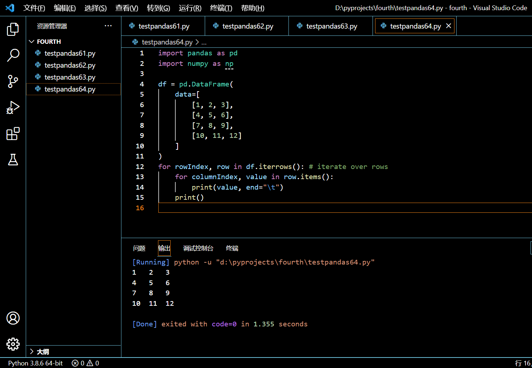Image resolution: width=532 pixels, height=368 pixels.
Task: Open the Run and Debug view
Action: 13,107
